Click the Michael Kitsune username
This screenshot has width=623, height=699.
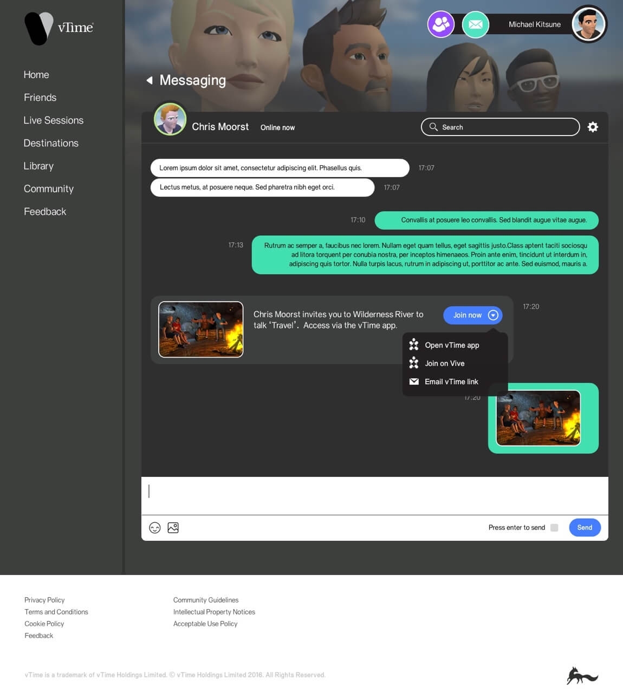535,24
